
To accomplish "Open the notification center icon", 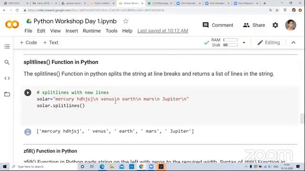I will 298,167.
